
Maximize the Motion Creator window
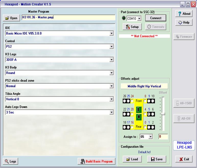click(188, 4)
